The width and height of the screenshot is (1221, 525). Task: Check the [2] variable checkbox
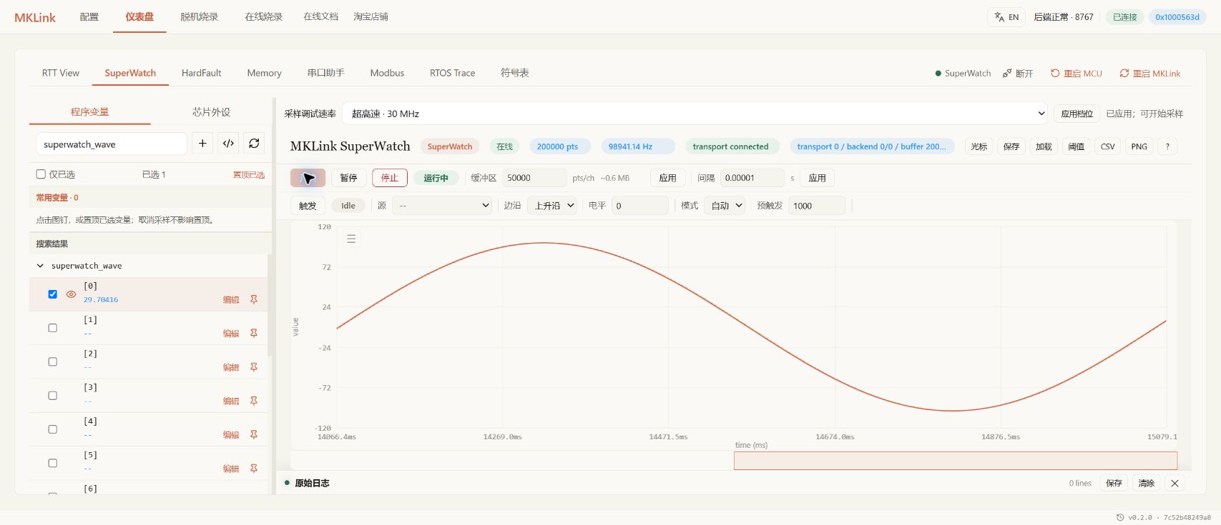(52, 362)
